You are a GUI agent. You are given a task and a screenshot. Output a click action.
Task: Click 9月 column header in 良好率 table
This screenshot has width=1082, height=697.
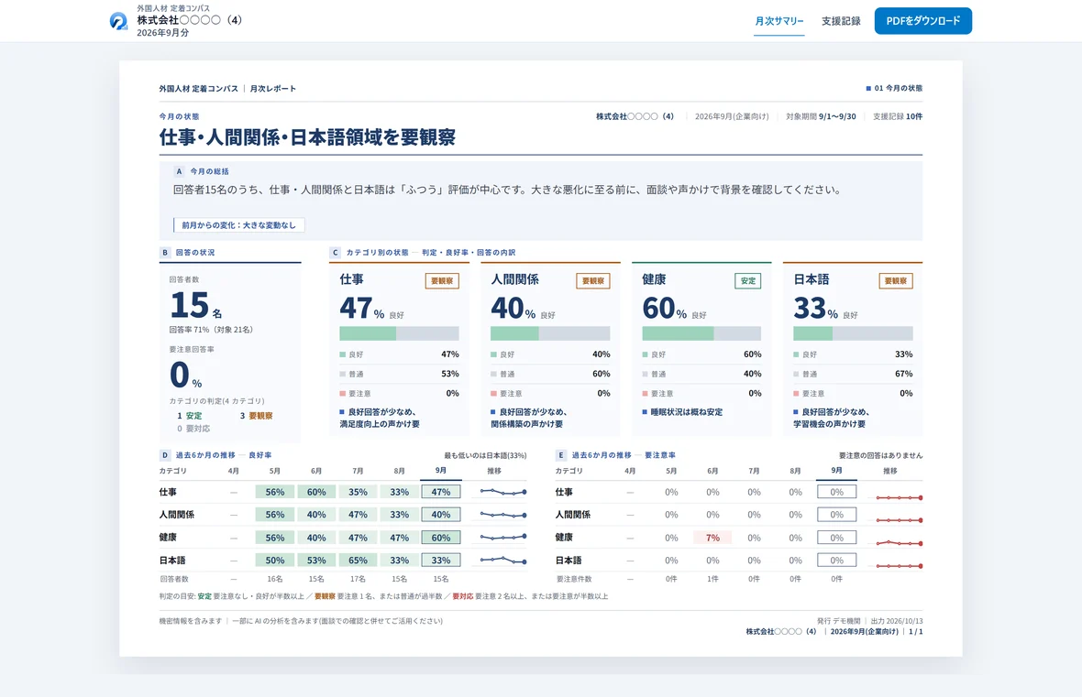pyautogui.click(x=441, y=470)
